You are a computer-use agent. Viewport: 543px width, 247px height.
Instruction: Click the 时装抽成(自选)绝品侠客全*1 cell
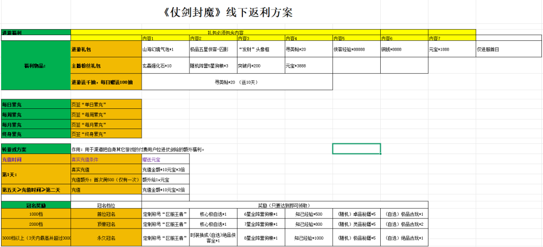[213, 238]
